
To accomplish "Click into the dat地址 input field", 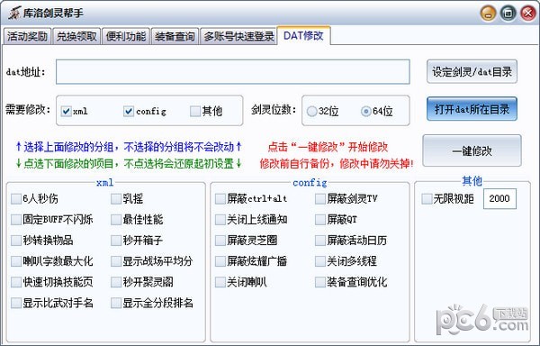I will (233, 72).
